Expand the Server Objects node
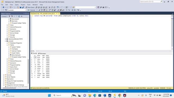Image resolution: width=174 pixels, height=98 pixels. tap(4, 77)
